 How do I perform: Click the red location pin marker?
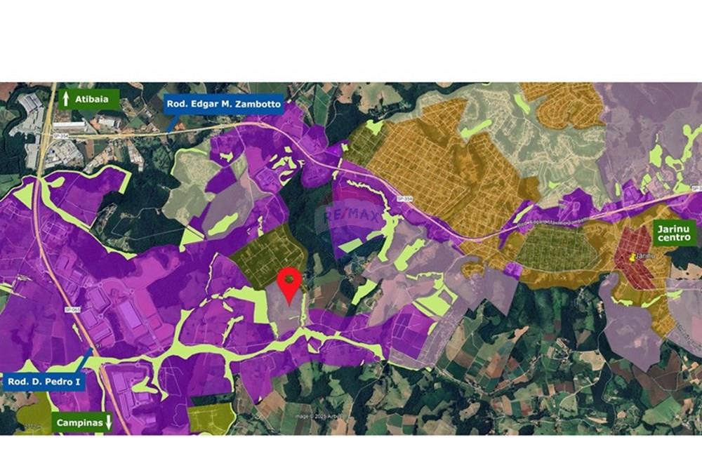click(x=290, y=286)
